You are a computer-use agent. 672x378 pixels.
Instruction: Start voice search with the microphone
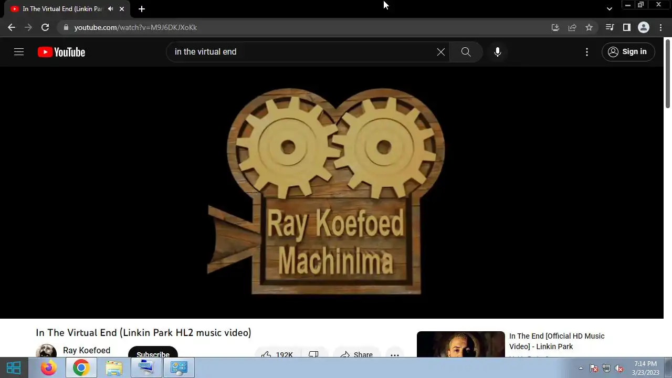[498, 52]
